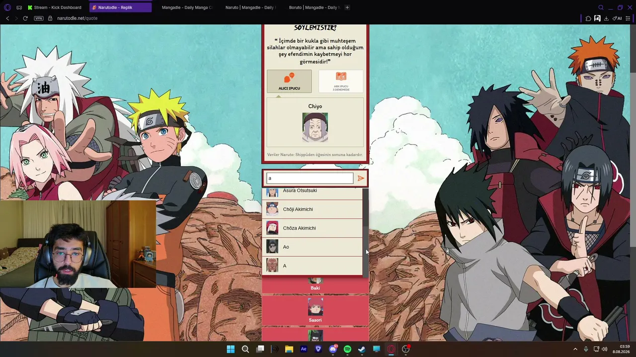This screenshot has height=357, width=636.
Task: Select the Narutodle - Replik tab
Action: tap(120, 7)
